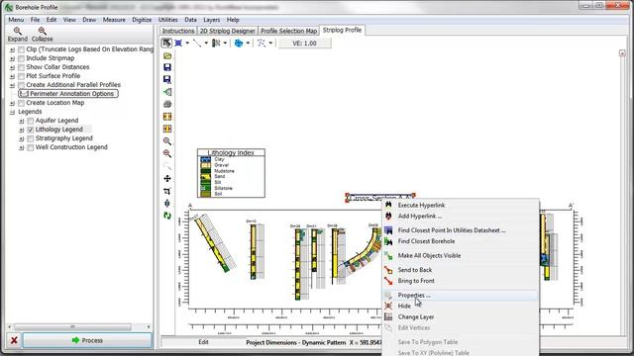Click the Soil pattern swatch in legend

206,194
